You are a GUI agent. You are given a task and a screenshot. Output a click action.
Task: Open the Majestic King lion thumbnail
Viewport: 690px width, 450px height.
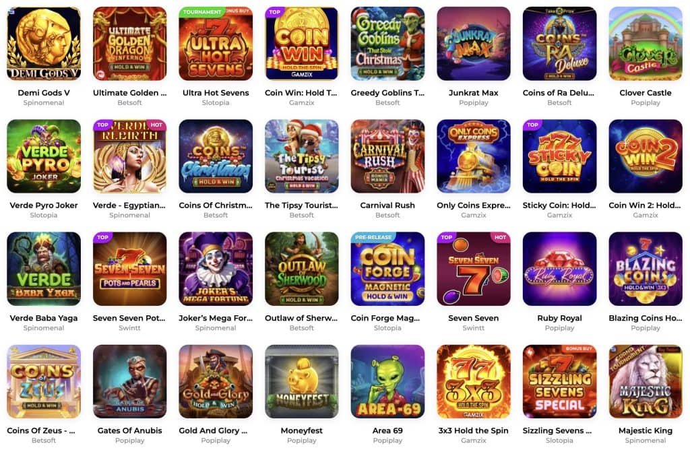(x=646, y=381)
